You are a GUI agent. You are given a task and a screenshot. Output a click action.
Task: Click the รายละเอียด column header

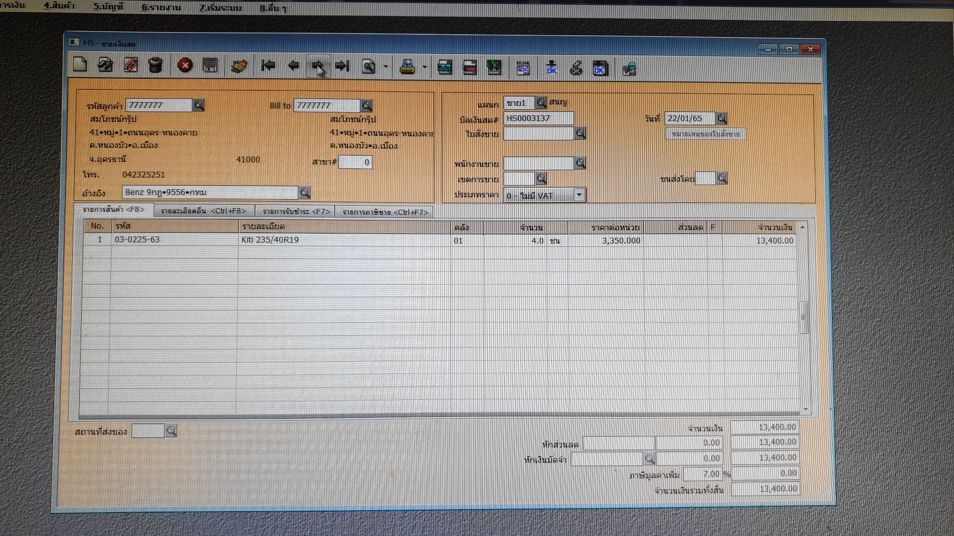pyautogui.click(x=345, y=227)
